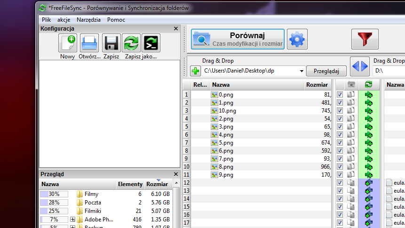405x228 pixels.
Task: Click category icon for 1.png row
Action: click(x=350, y=103)
